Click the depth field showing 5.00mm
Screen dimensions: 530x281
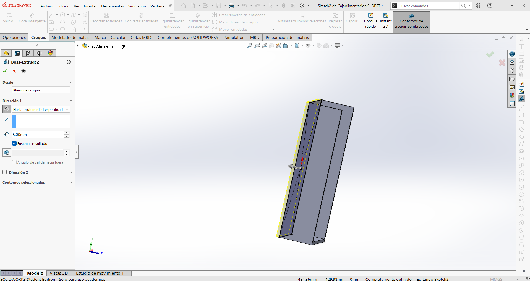38,135
